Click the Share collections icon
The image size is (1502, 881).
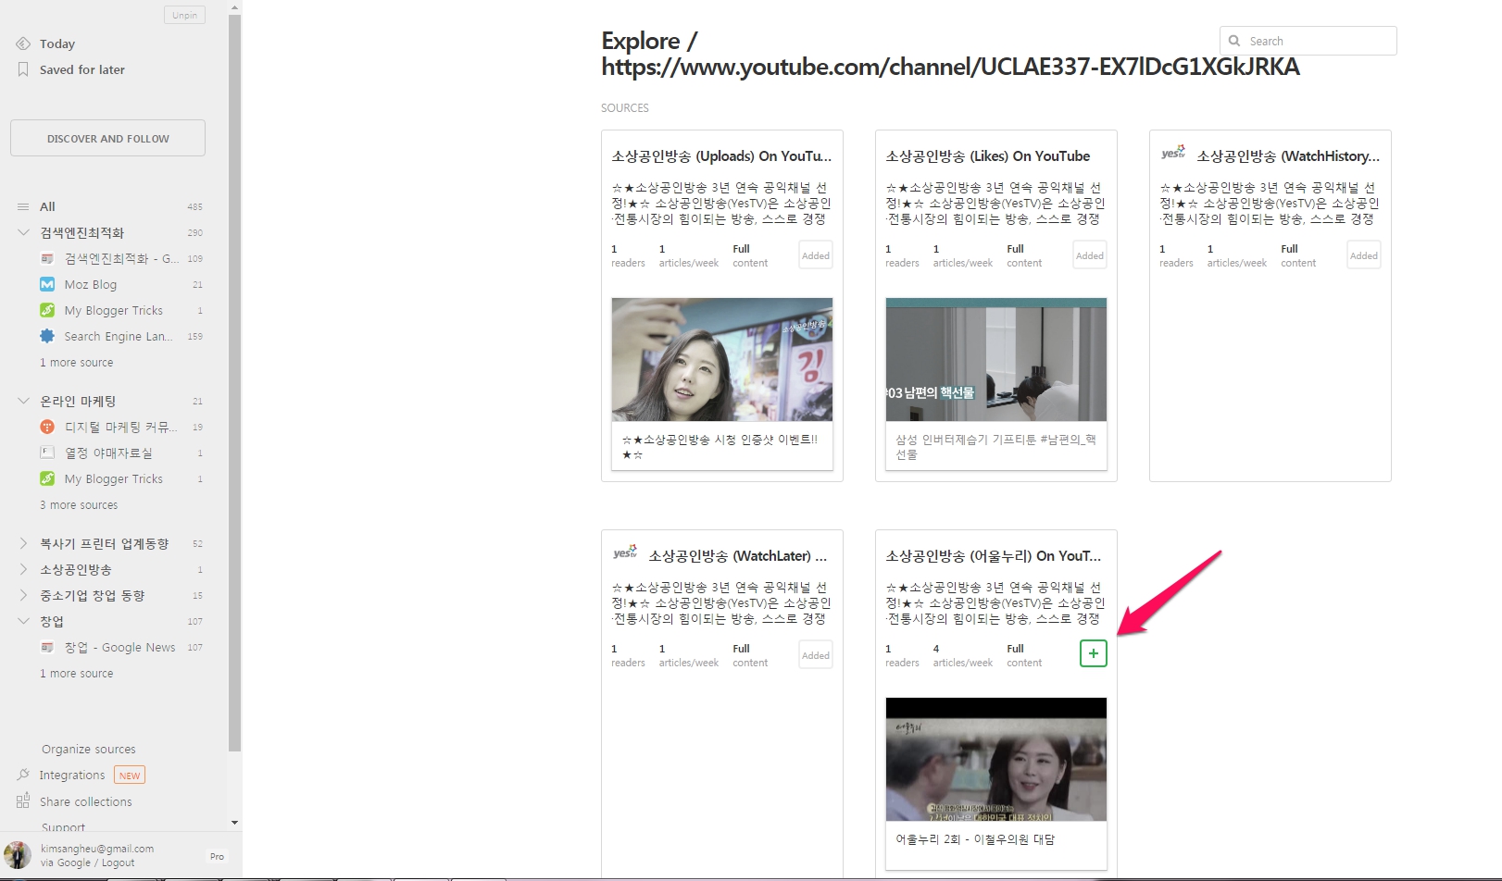pyautogui.click(x=23, y=801)
